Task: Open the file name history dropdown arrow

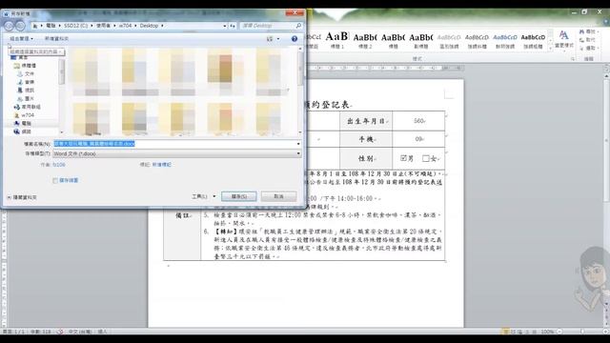Action: coord(298,144)
